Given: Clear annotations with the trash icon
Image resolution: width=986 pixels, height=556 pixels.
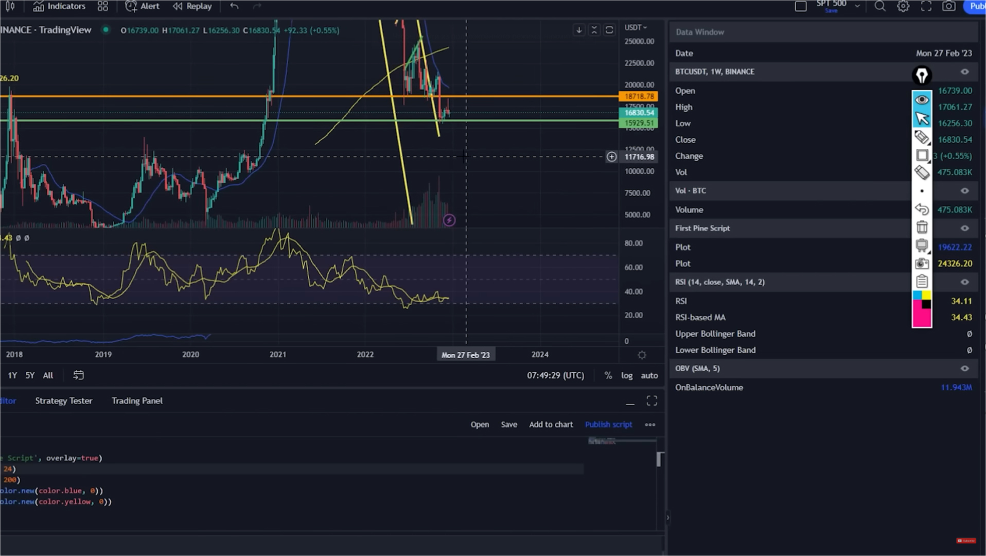Looking at the screenshot, I should pyautogui.click(x=922, y=227).
